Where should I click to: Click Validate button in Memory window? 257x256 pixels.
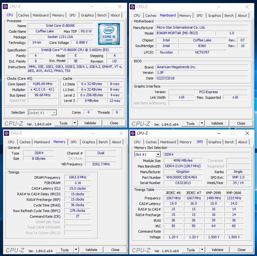pos(91,250)
